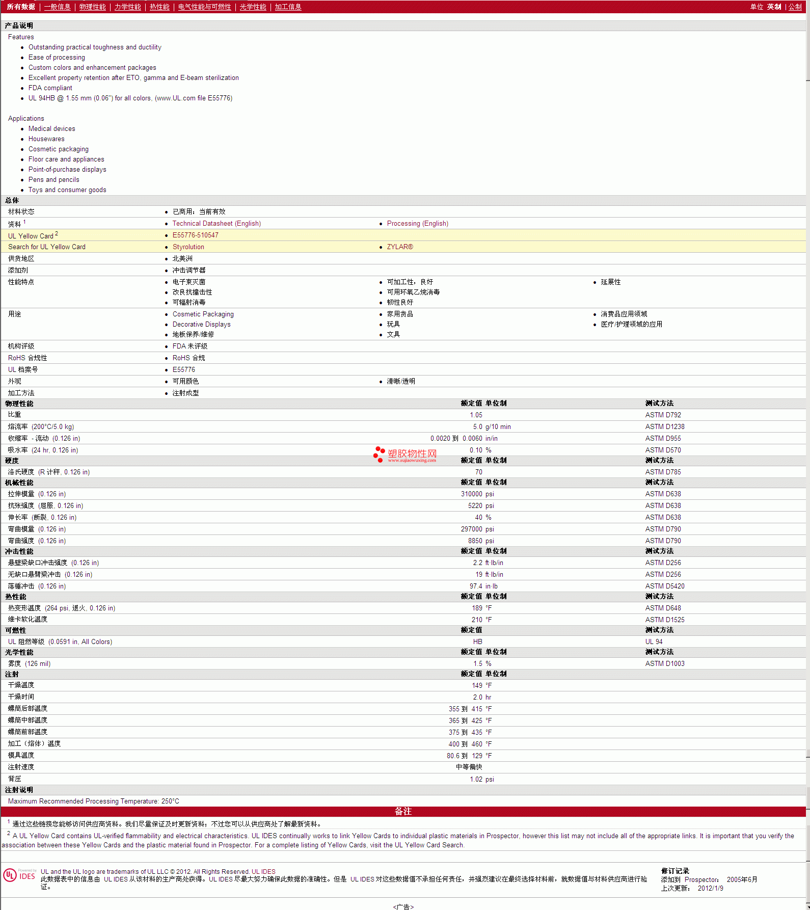Click the 'ASTM D955' shrinkage test method
The width and height of the screenshot is (810, 910).
(x=663, y=439)
